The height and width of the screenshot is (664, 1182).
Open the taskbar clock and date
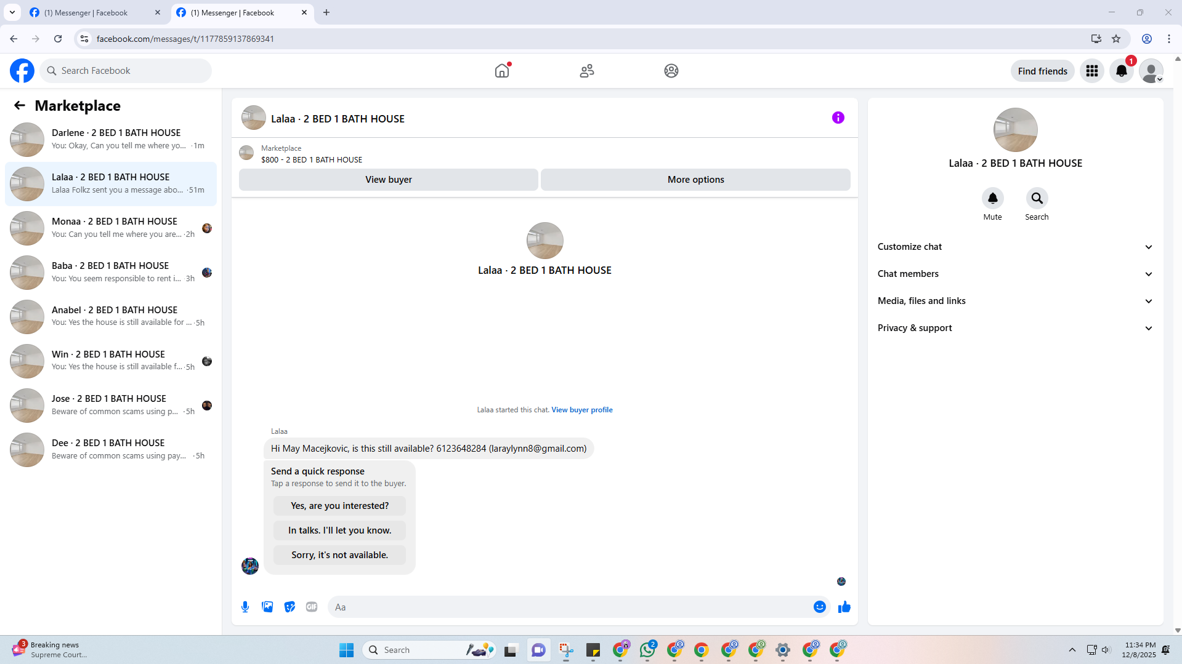1139,650
